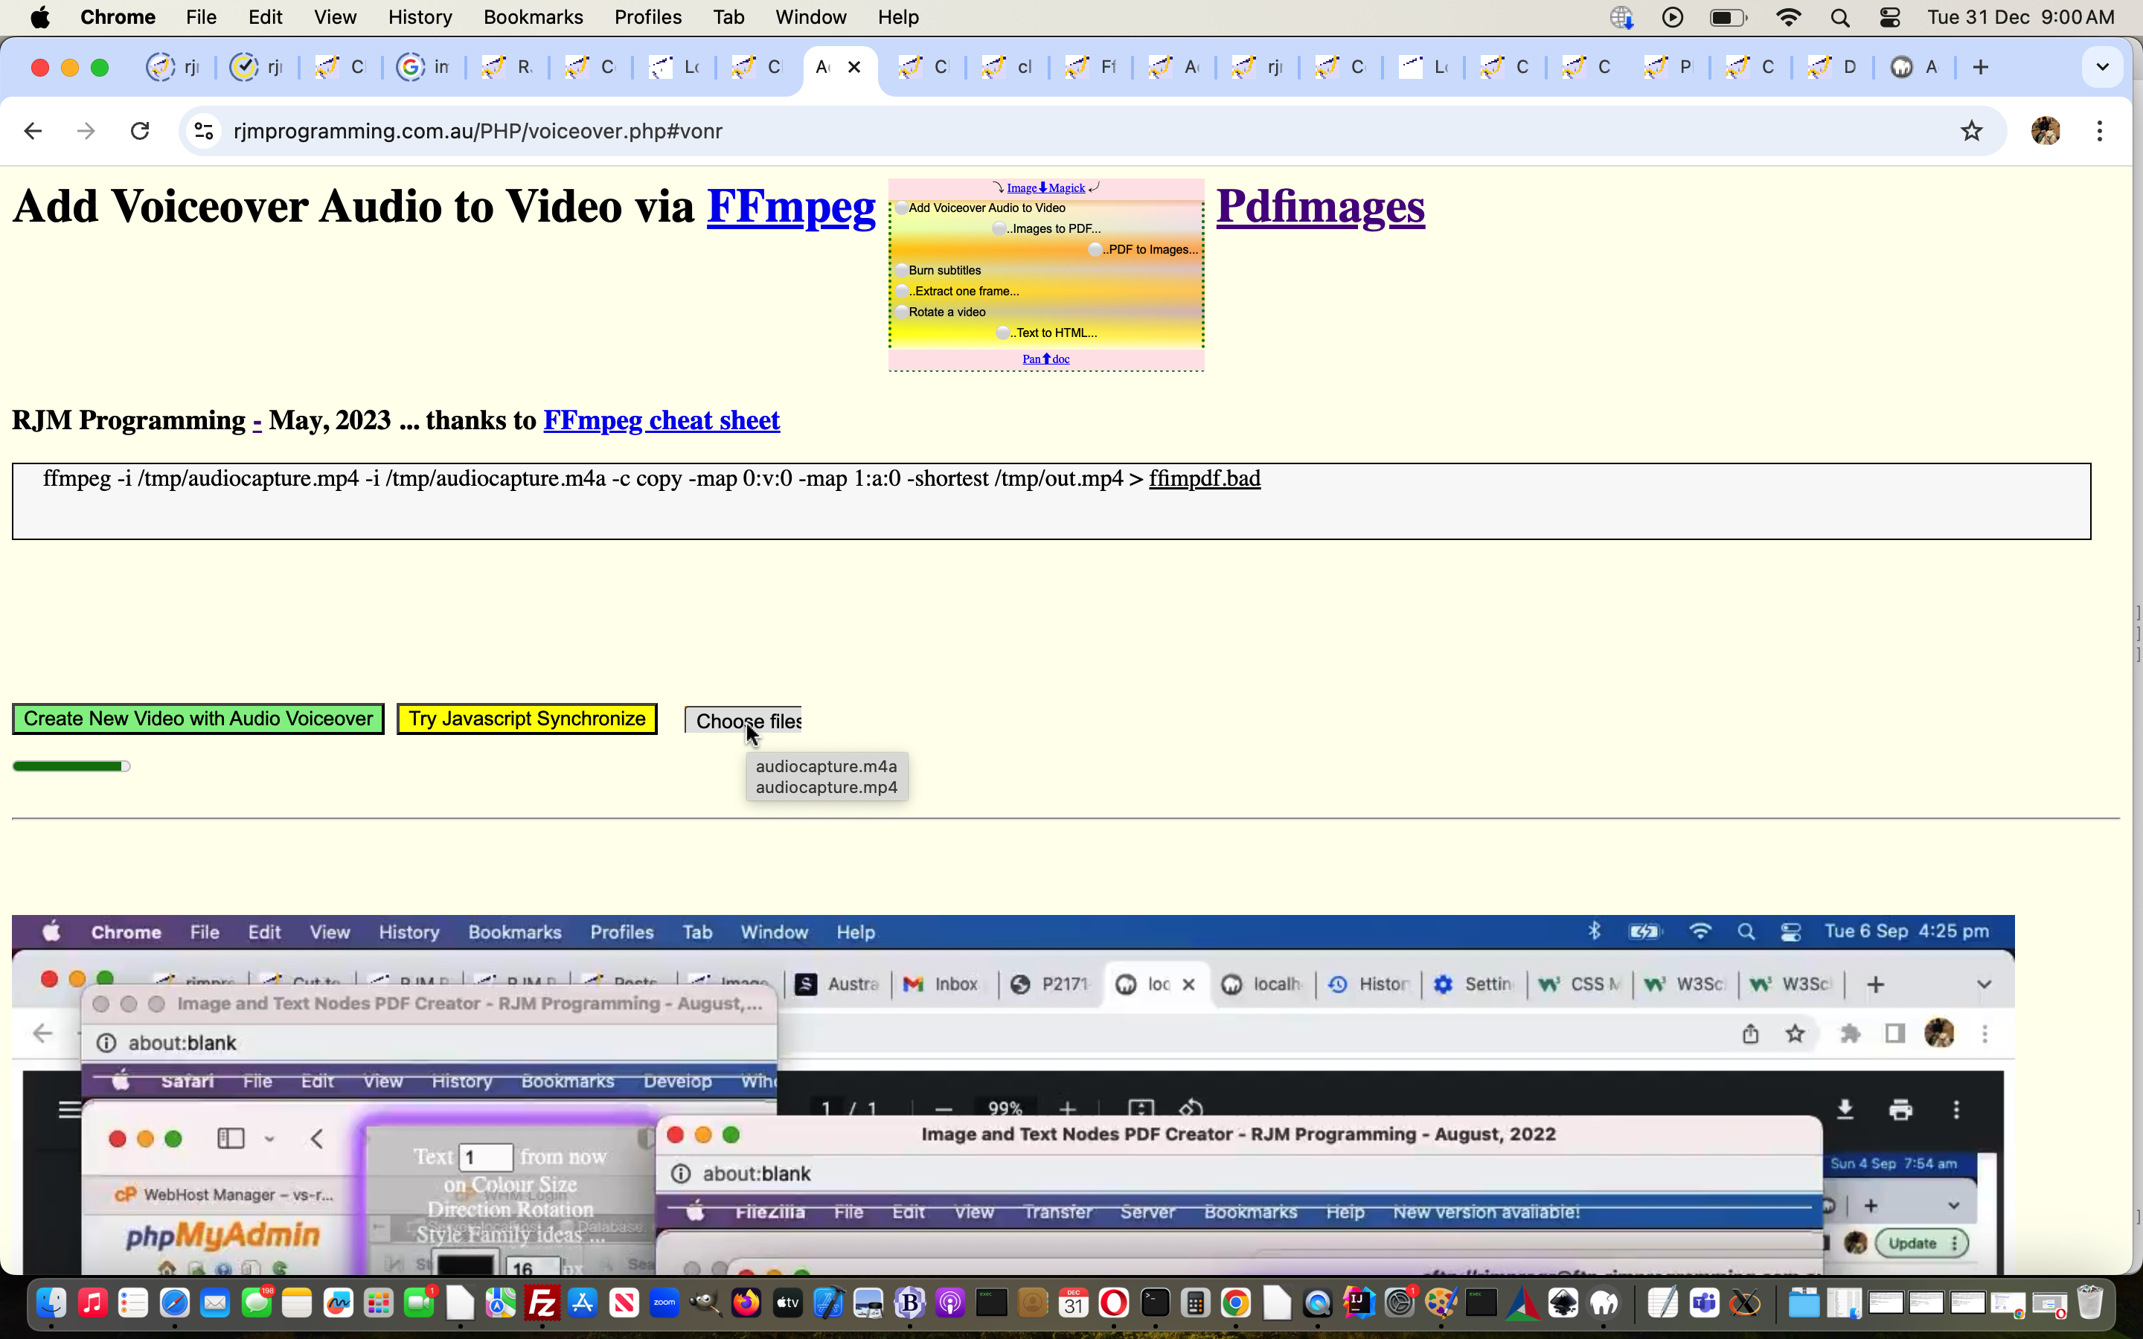Open the Profiles menu
The height and width of the screenshot is (1339, 2143).
(x=647, y=18)
